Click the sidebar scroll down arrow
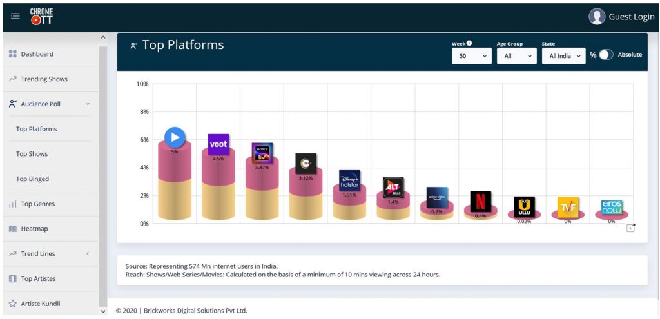 103,311
